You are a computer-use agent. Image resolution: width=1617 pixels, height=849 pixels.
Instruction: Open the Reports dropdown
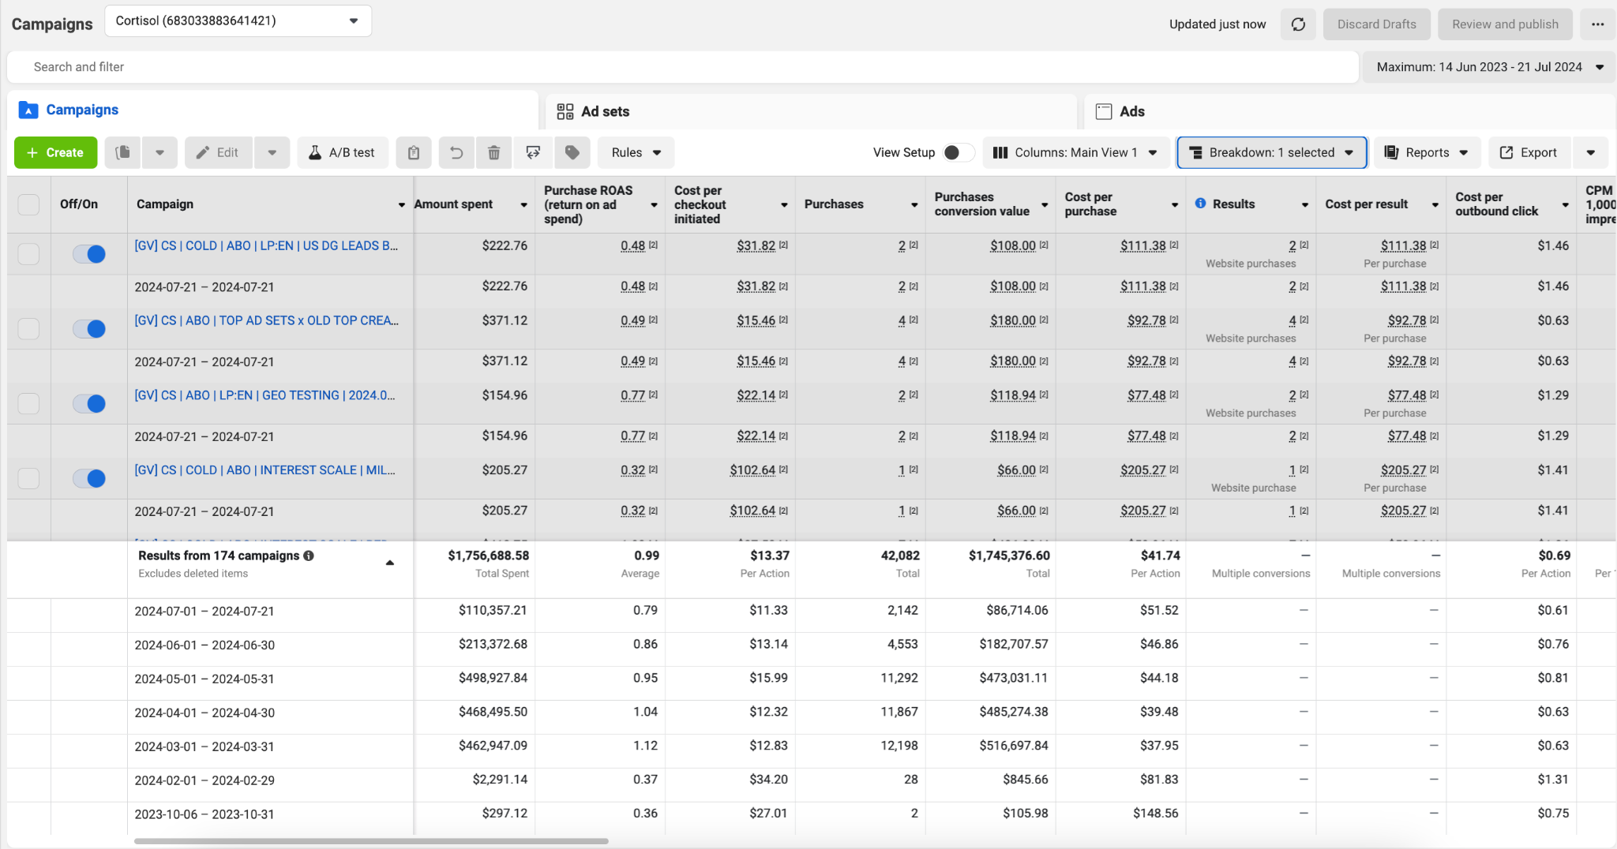point(1428,152)
